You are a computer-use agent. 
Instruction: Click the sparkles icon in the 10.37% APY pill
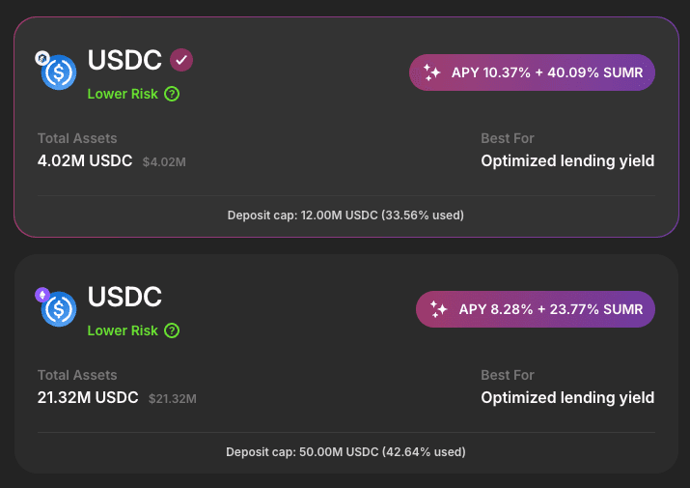pos(432,72)
